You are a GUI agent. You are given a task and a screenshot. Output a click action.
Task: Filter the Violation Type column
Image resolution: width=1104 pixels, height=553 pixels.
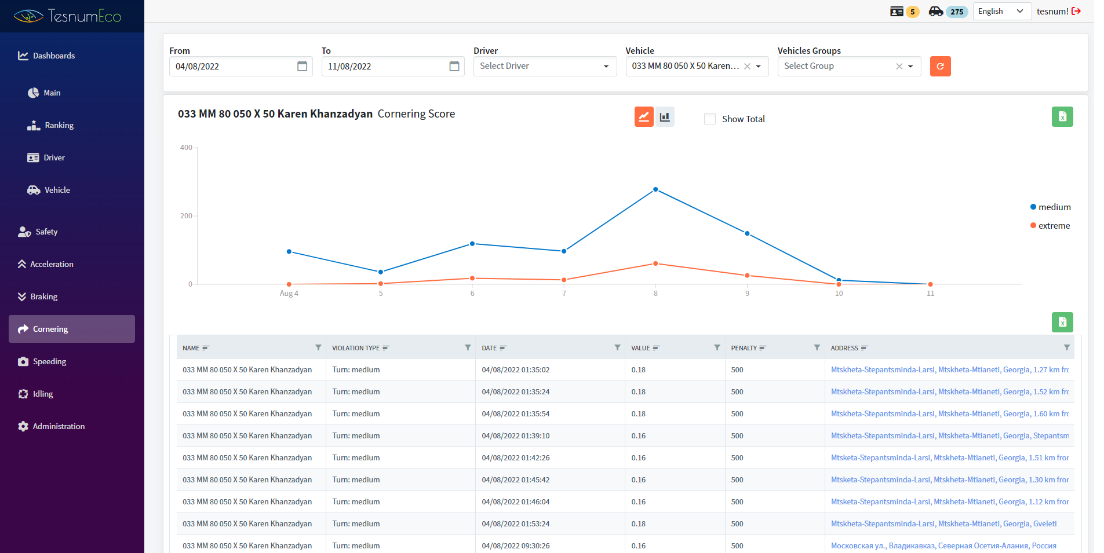click(467, 347)
